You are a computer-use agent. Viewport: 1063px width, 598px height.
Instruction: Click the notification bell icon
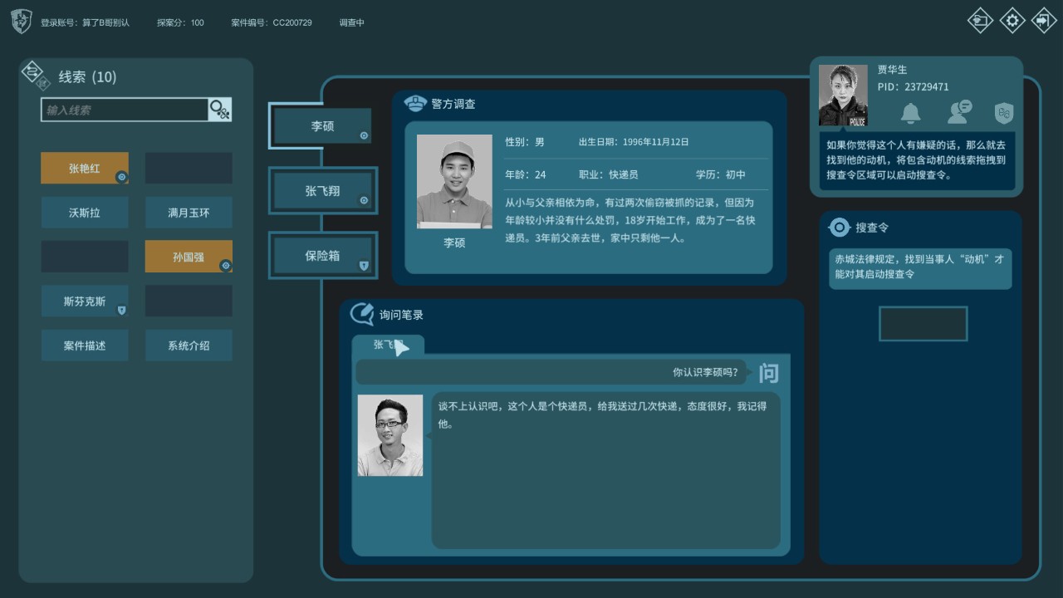click(911, 112)
